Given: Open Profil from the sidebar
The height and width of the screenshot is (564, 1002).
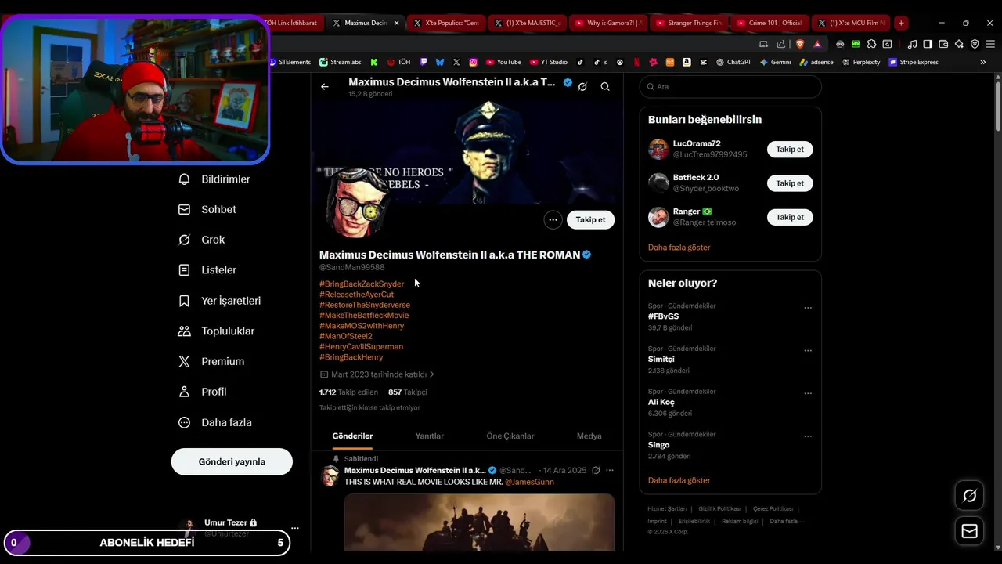Looking at the screenshot, I should point(203,392).
